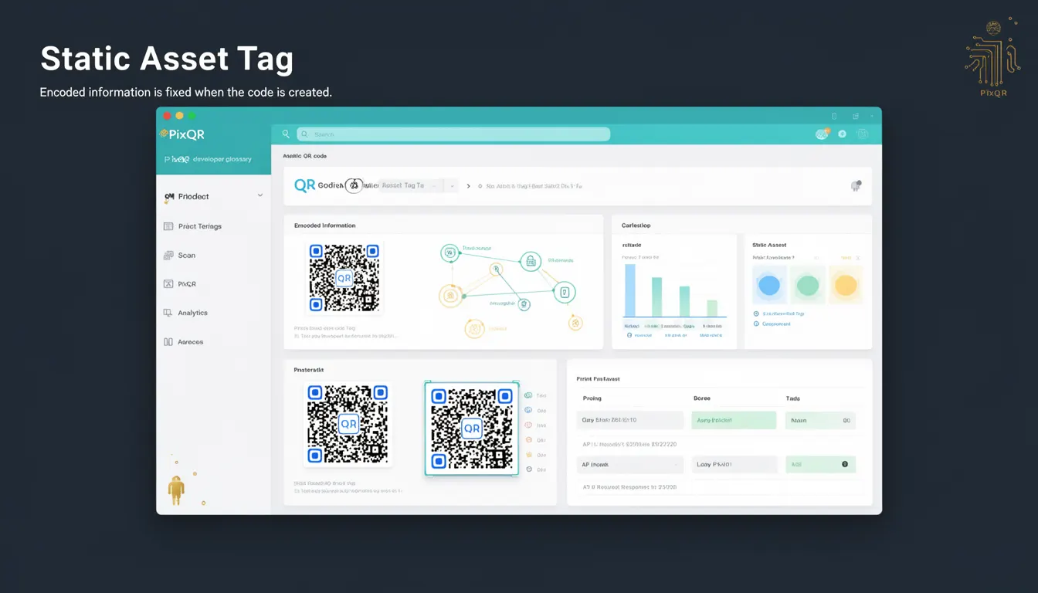Viewport: 1038px width, 593px height.
Task: Click the Tads column header
Action: click(793, 398)
